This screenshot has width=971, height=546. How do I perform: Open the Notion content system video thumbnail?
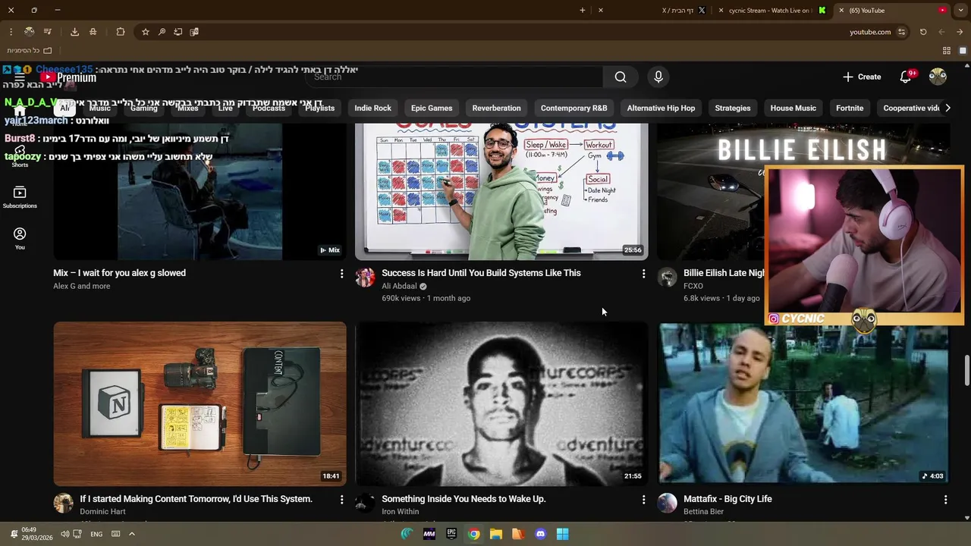tap(200, 403)
